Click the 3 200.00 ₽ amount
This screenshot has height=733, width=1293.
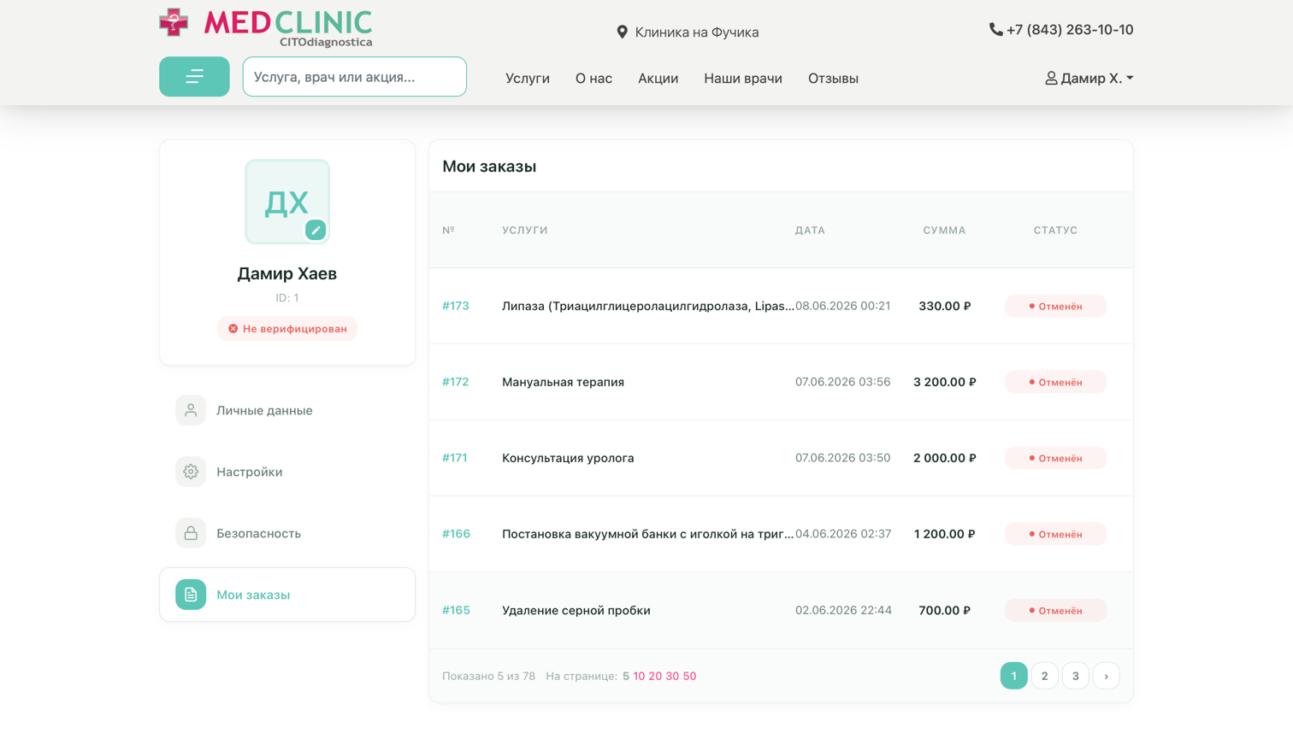(x=945, y=382)
